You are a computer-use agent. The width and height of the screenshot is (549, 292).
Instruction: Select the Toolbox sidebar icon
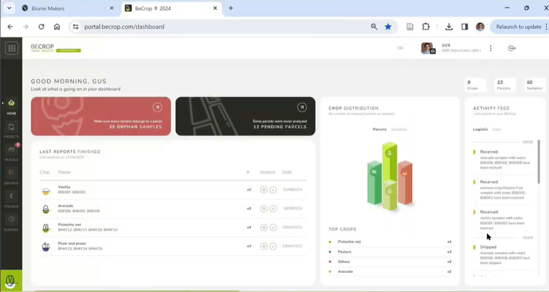(x=11, y=197)
